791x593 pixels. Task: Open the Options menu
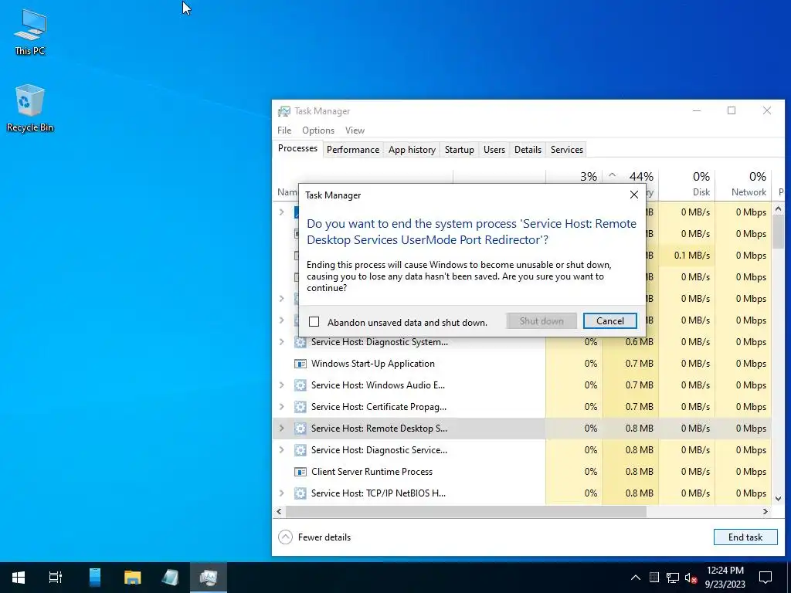318,130
